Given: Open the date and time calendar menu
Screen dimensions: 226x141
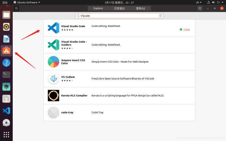Looking at the screenshot, I should click(119, 3).
